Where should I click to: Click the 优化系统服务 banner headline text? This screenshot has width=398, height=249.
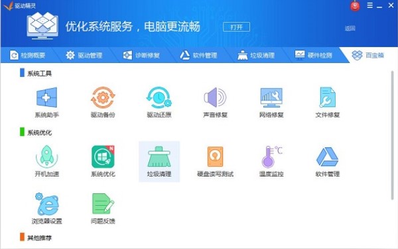point(133,27)
